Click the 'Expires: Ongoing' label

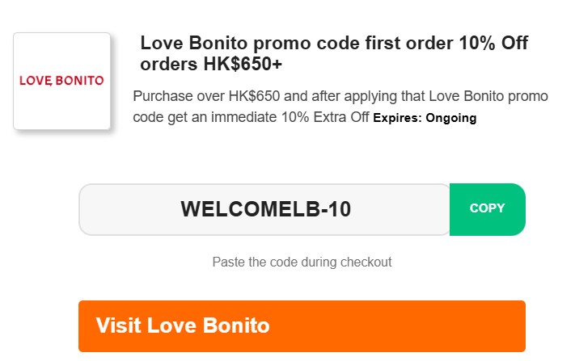(425, 118)
